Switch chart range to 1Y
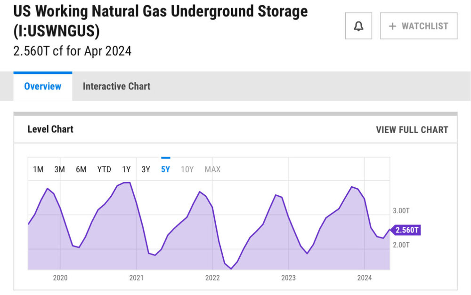This screenshot has width=471, height=295. pyautogui.click(x=126, y=169)
